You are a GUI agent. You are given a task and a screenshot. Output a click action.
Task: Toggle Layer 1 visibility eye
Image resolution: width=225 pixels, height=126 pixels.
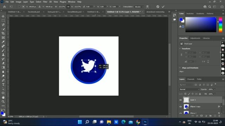coord(180,100)
